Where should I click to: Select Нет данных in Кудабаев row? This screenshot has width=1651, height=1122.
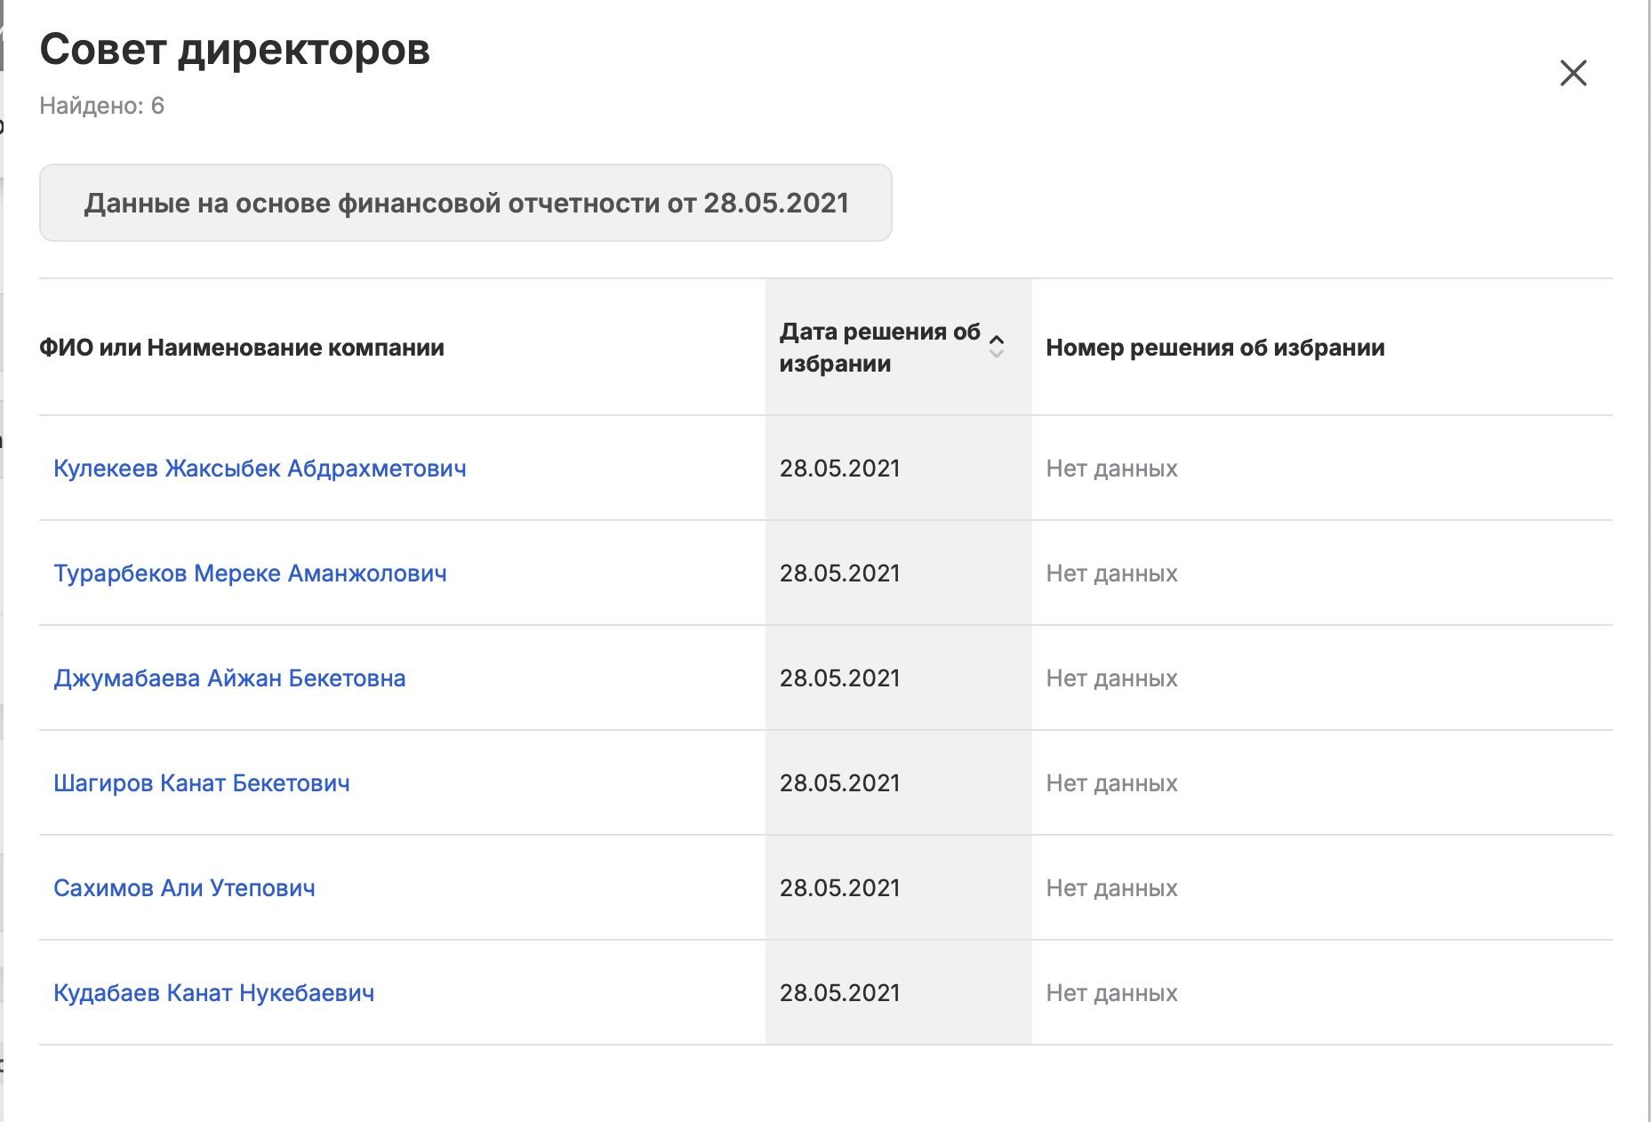(1111, 993)
